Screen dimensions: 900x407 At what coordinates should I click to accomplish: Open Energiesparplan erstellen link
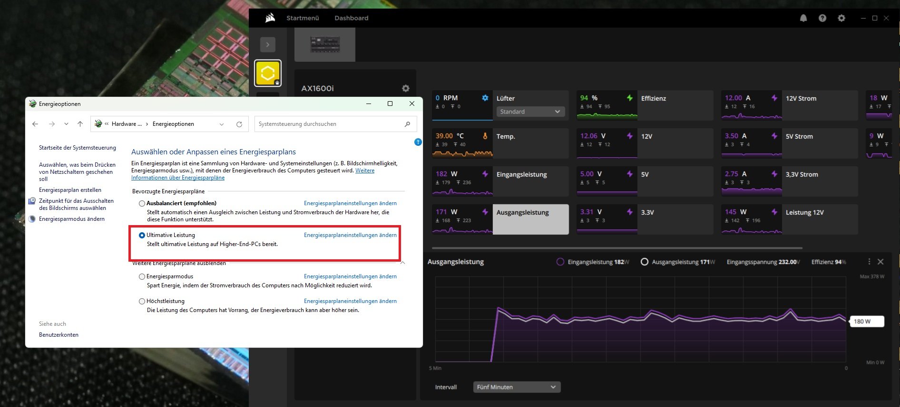pyautogui.click(x=70, y=190)
